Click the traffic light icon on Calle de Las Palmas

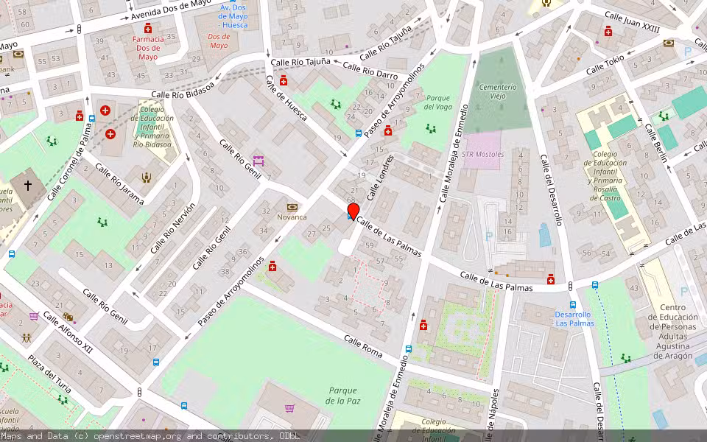click(570, 286)
